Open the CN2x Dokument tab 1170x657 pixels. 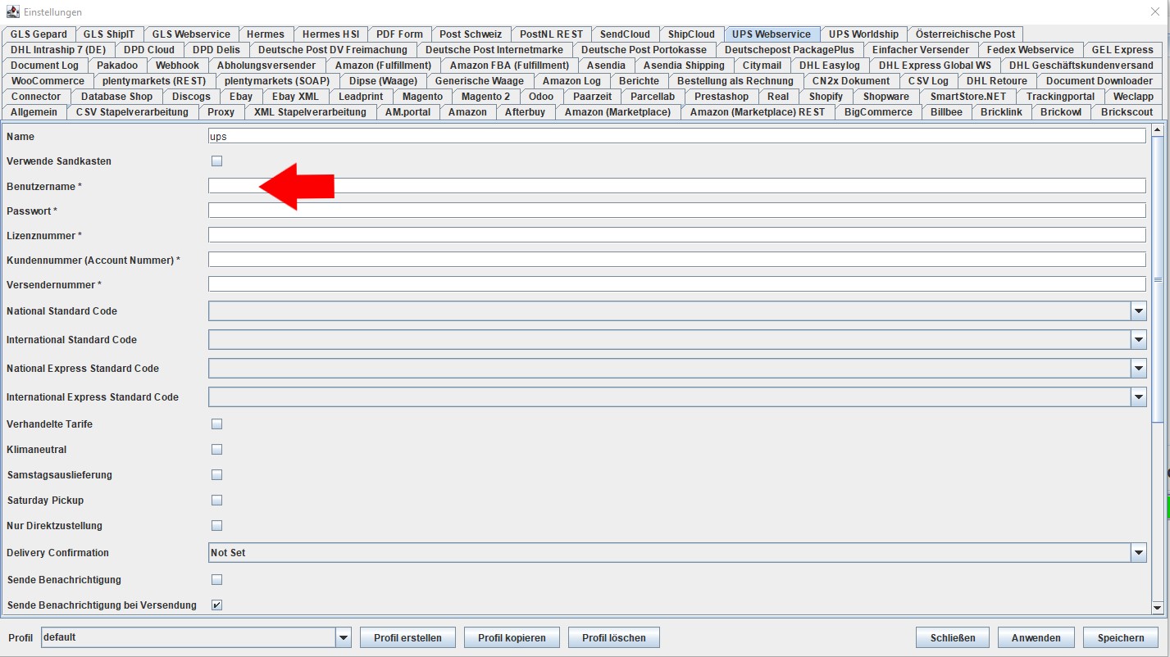click(x=851, y=81)
